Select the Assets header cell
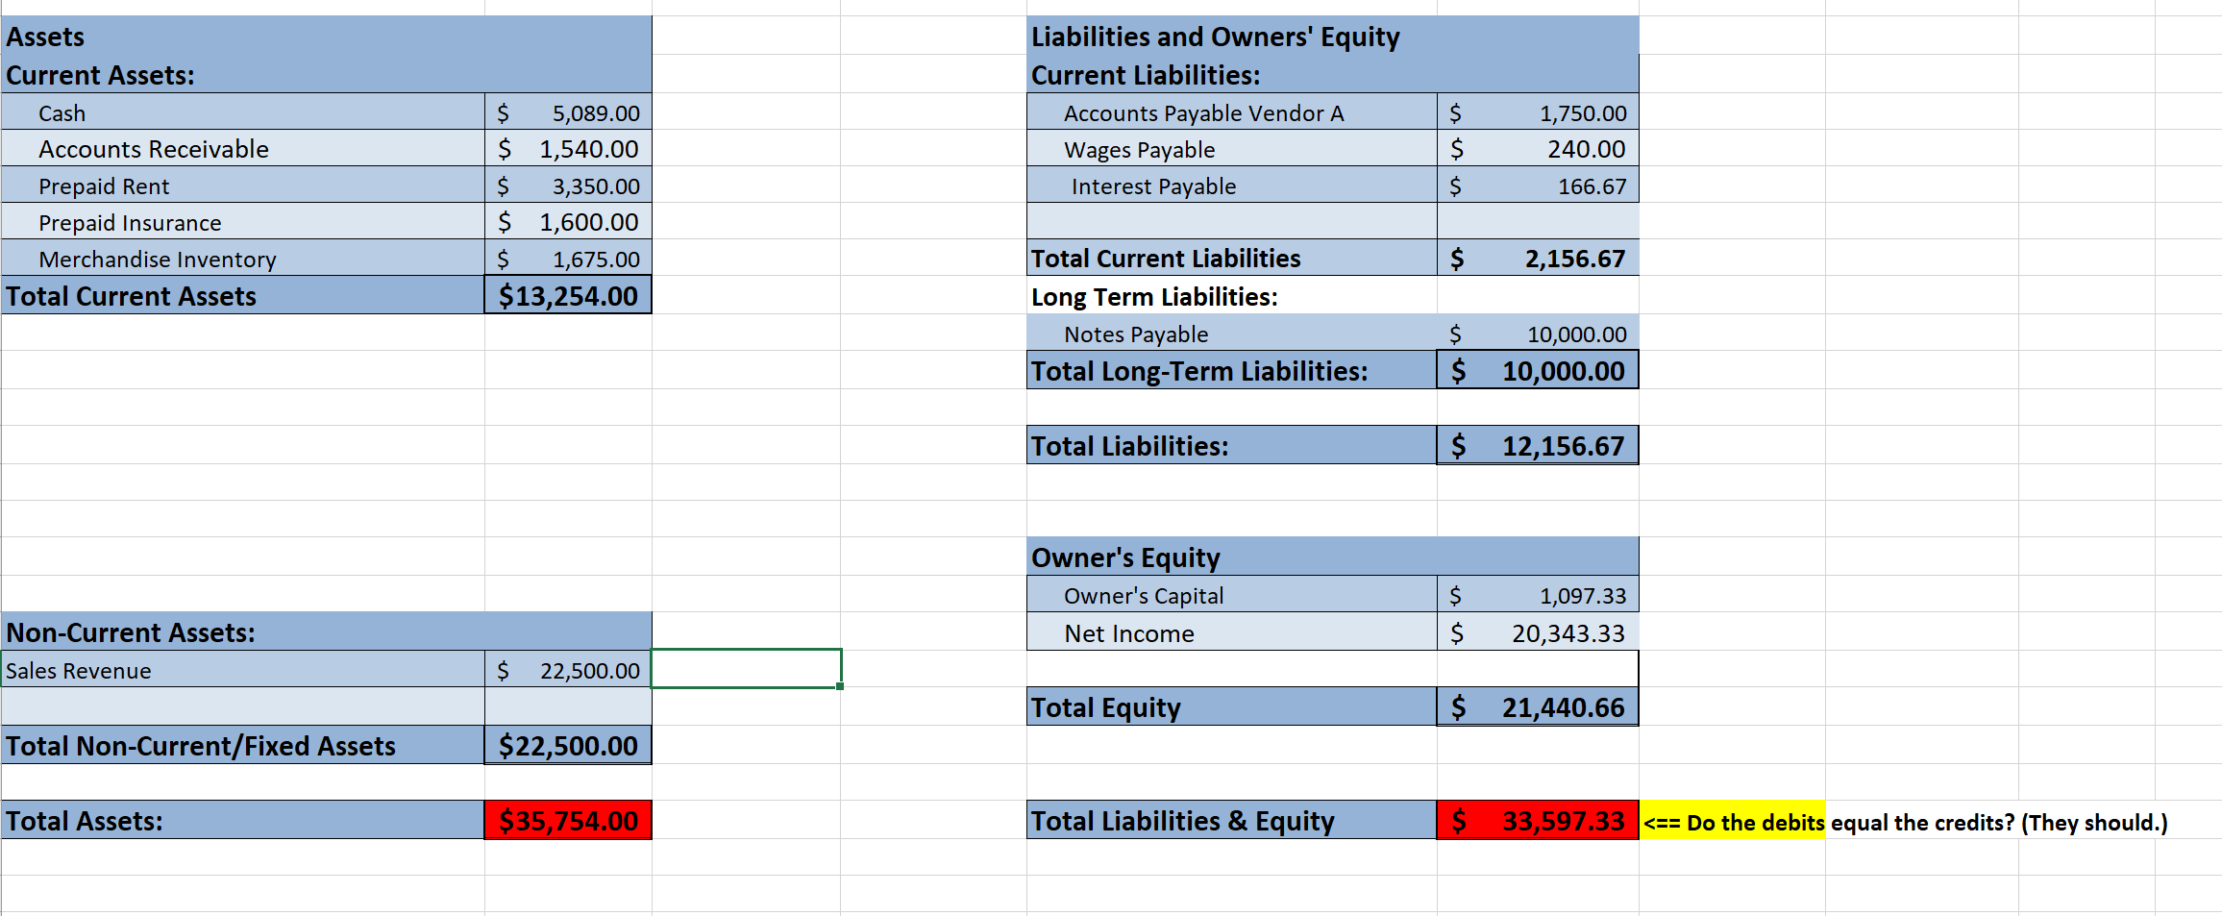The height and width of the screenshot is (916, 2222). click(327, 36)
